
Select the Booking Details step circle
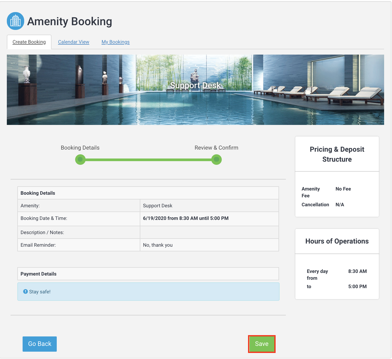(x=80, y=160)
